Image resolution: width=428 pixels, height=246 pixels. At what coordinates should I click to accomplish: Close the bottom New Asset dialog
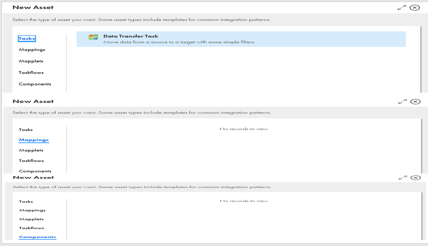[416, 178]
